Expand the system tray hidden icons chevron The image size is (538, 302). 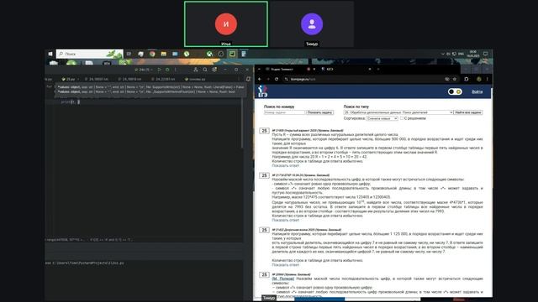[443, 54]
